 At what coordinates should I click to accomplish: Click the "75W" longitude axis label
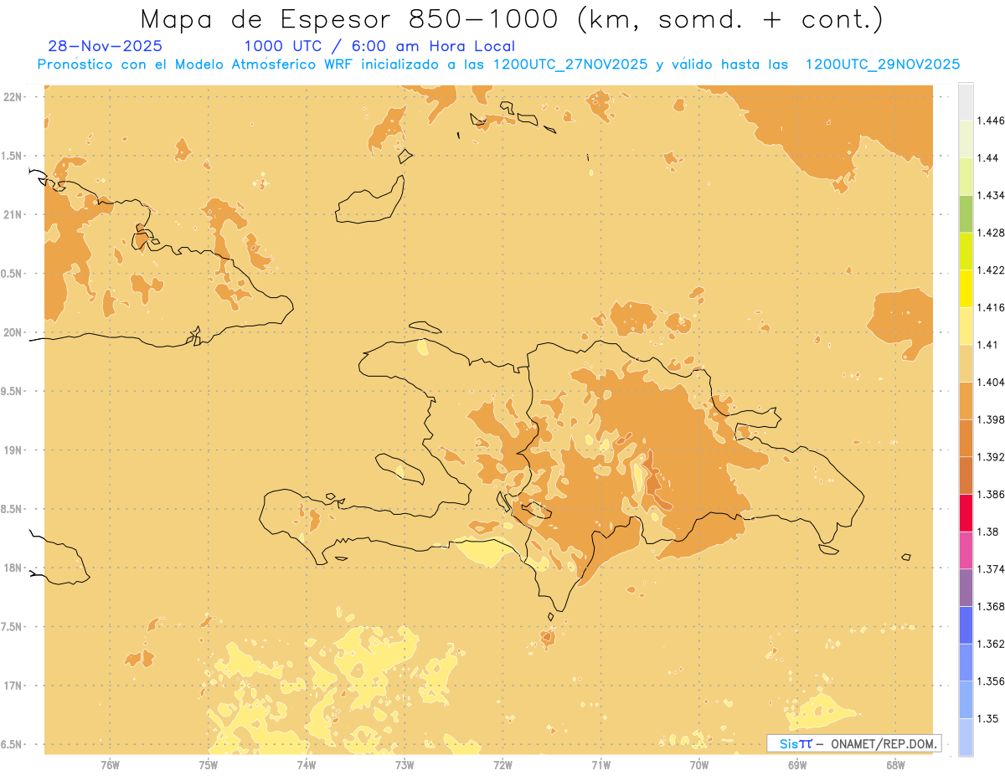(208, 764)
